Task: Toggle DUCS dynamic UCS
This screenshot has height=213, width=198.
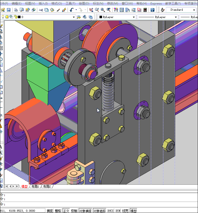Action: point(110,211)
